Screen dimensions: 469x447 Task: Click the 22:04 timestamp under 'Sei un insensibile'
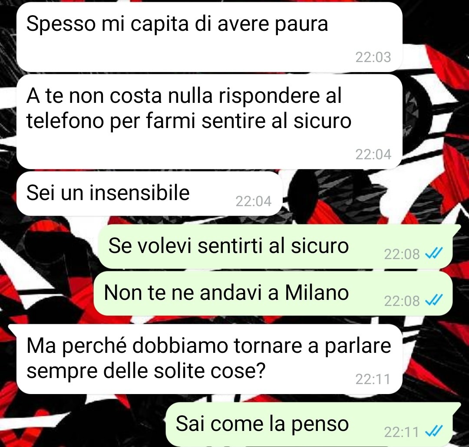253,201
